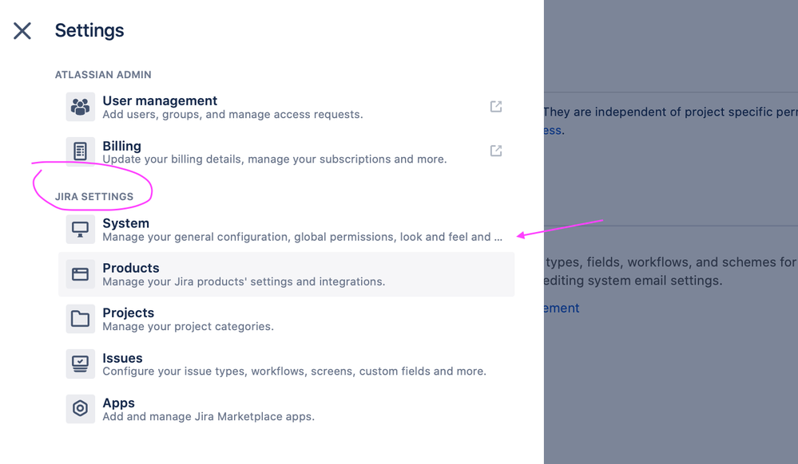
Task: Click the Products window icon
Action: [81, 274]
